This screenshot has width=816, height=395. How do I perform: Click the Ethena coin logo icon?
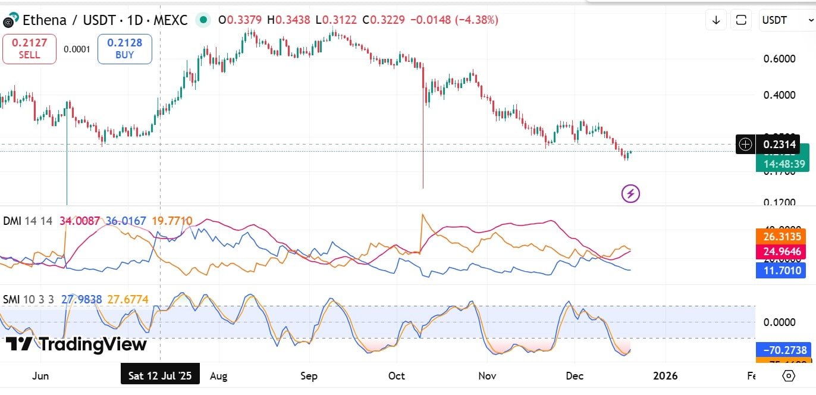(x=8, y=21)
